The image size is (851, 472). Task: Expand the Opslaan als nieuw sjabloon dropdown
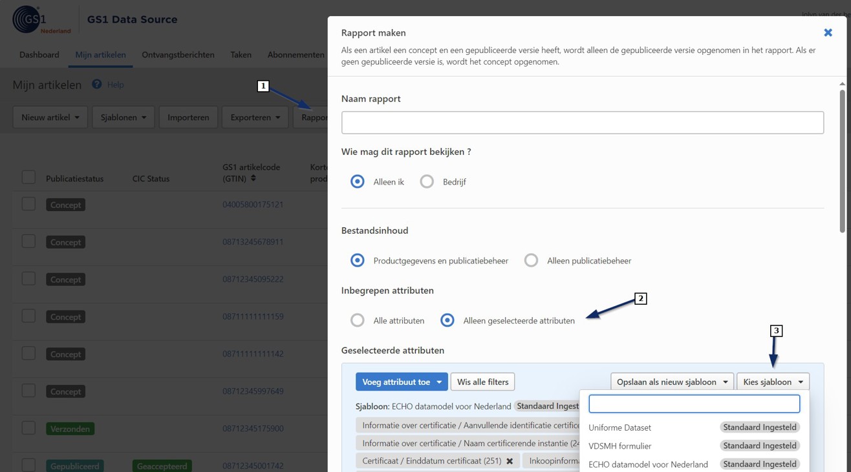(x=672, y=382)
